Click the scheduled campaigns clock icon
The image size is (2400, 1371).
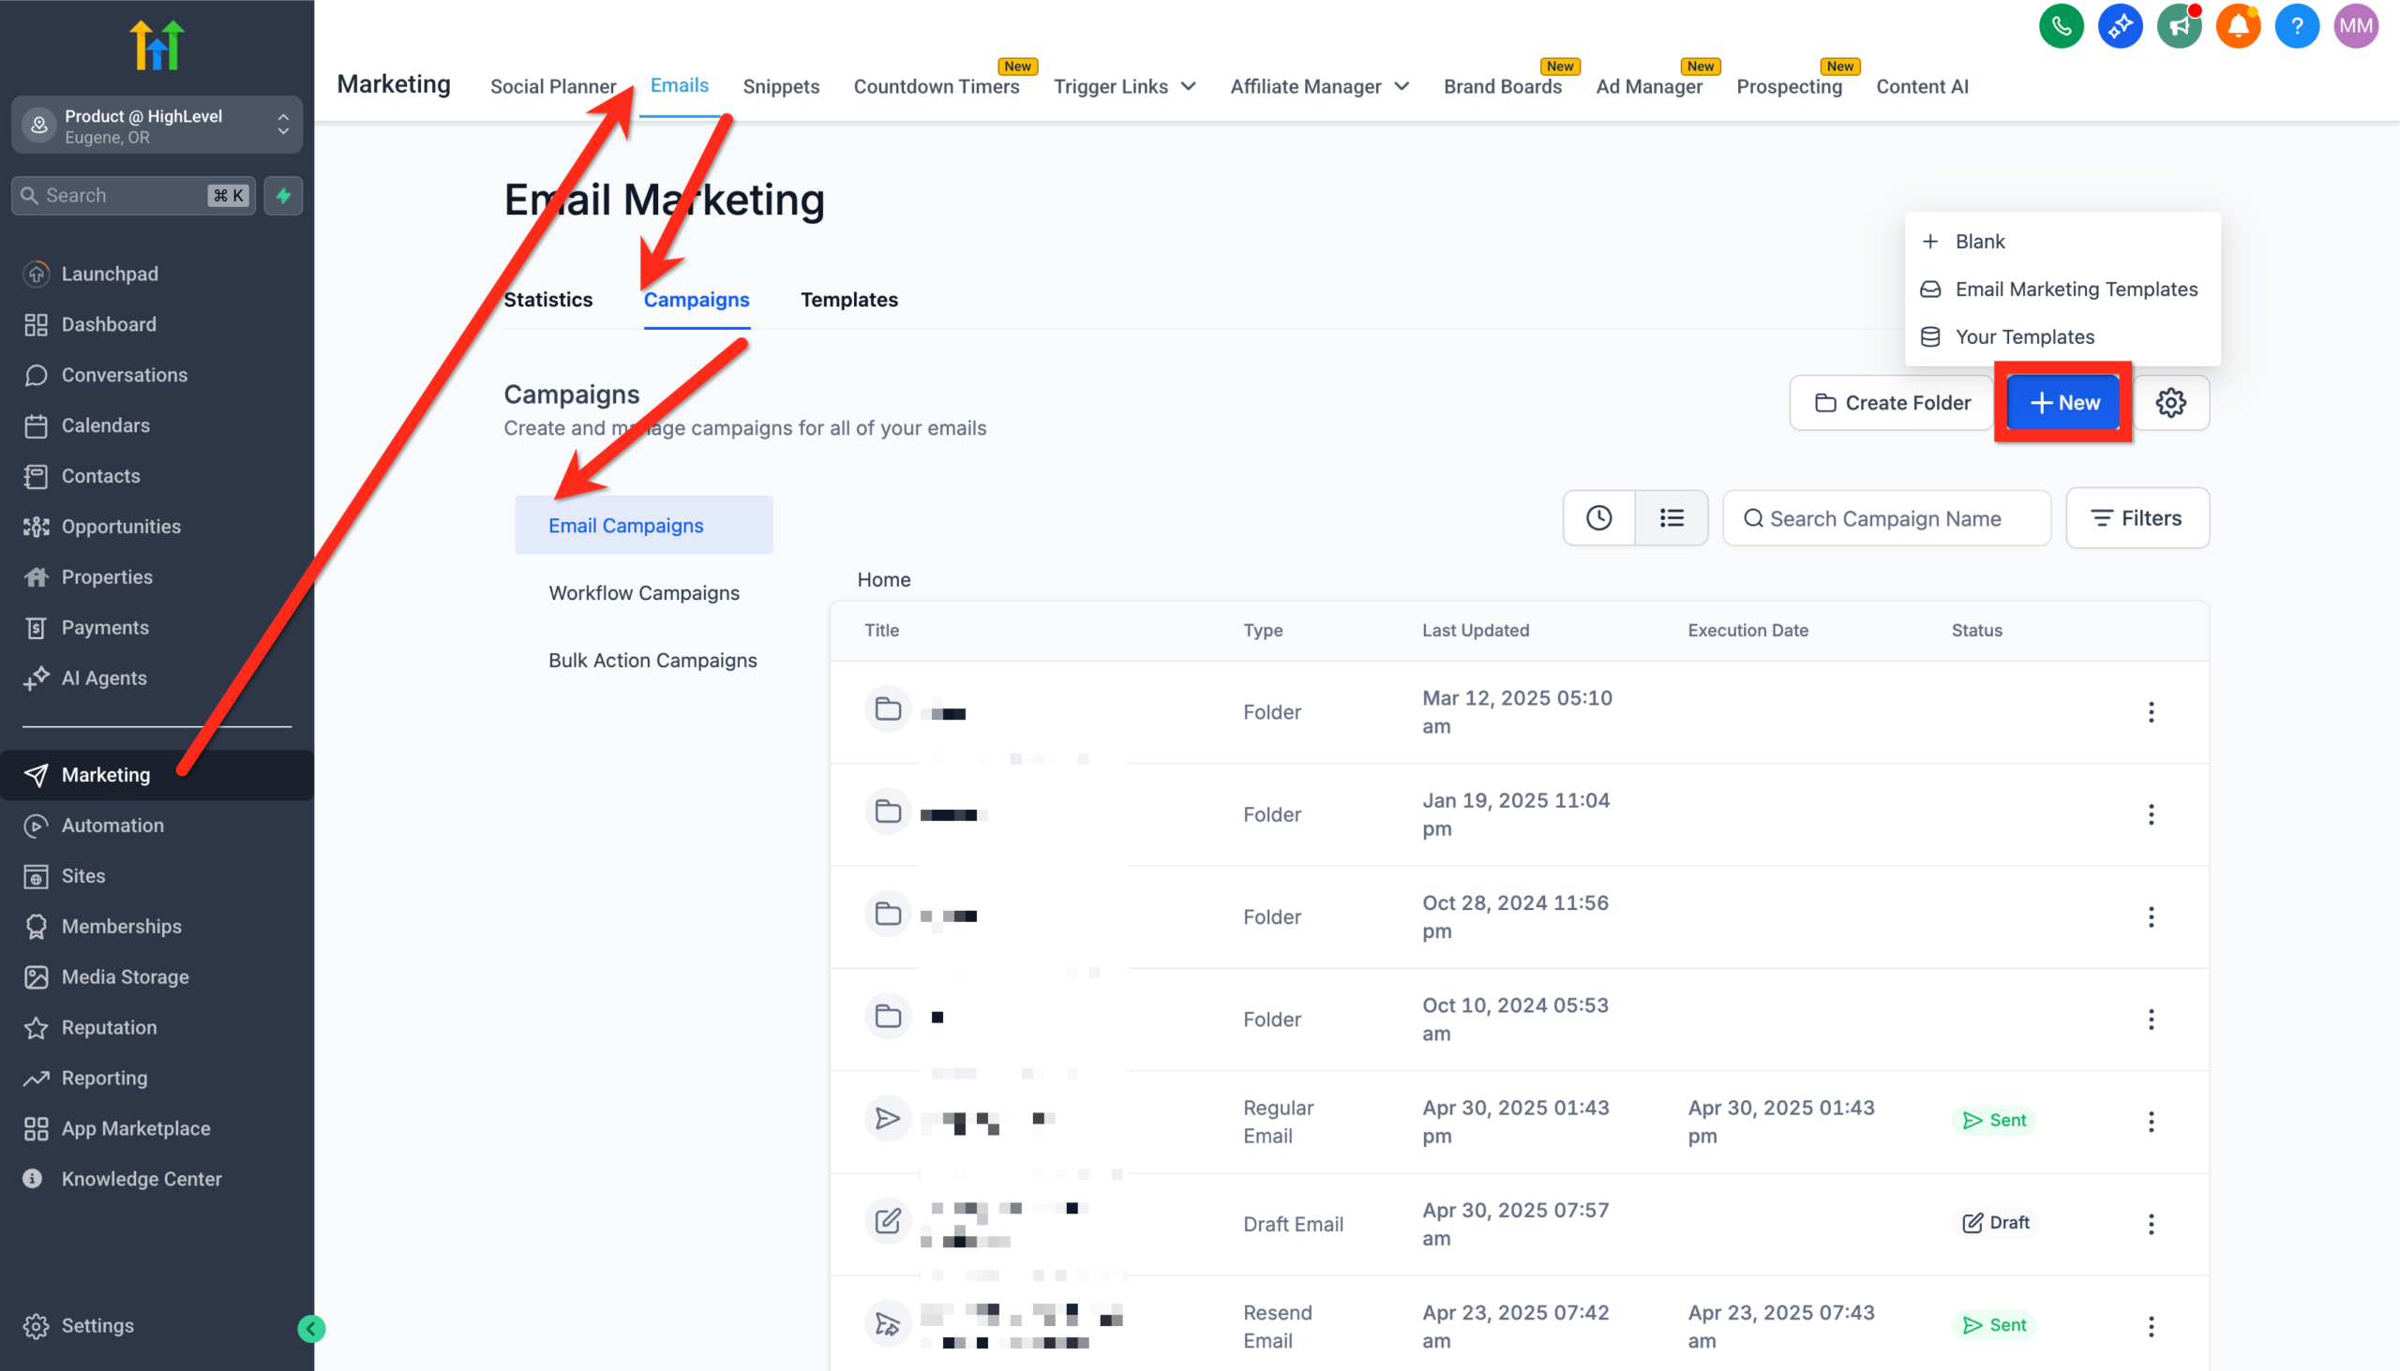tap(1598, 517)
